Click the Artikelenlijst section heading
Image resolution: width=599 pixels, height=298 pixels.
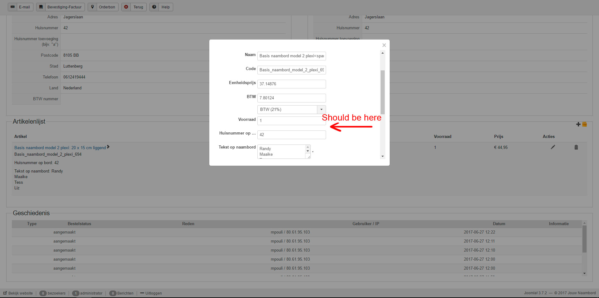29,122
